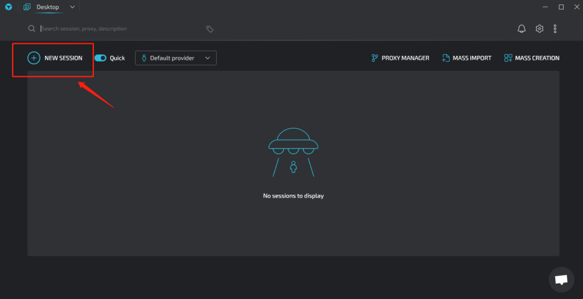Click the app logo in title bar
This screenshot has height=299, width=583.
(9, 7)
